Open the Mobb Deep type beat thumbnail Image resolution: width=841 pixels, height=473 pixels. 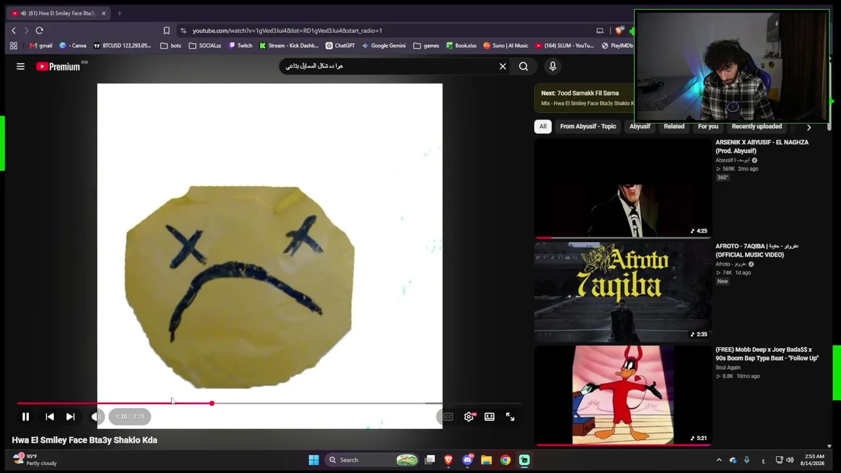[623, 395]
